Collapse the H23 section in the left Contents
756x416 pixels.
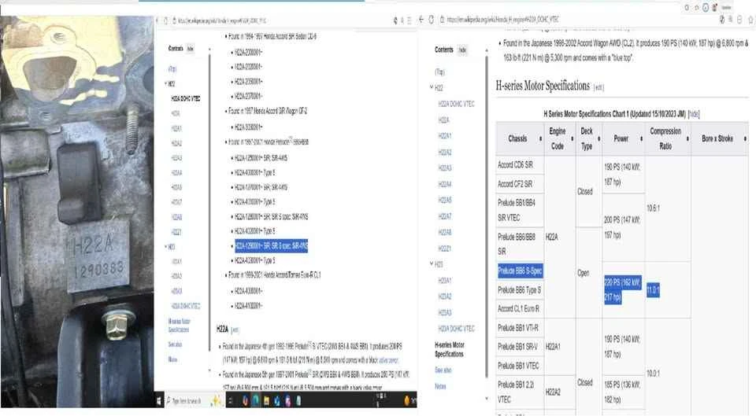tap(166, 246)
